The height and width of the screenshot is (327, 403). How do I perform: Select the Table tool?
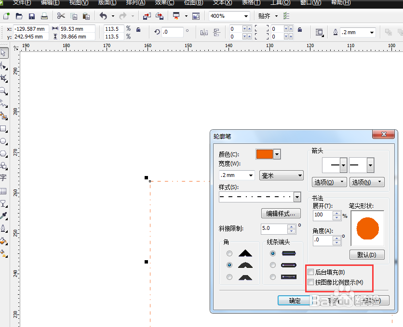pos(3,191)
